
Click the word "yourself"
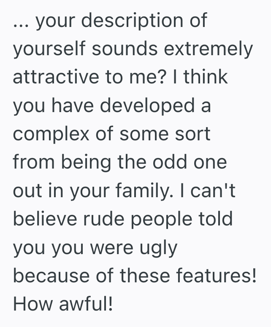tap(49, 50)
